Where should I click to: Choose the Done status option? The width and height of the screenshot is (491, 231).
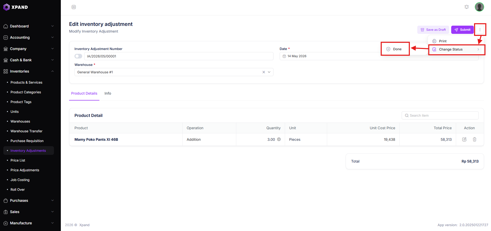tap(395, 49)
